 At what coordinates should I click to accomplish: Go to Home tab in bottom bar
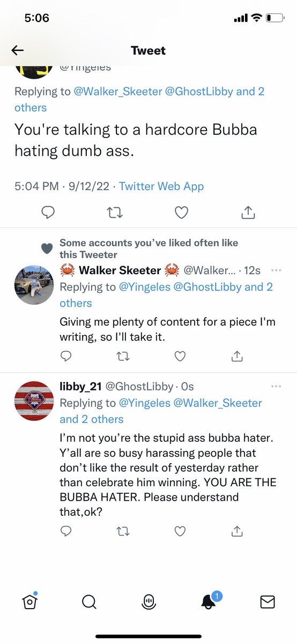coord(30,602)
